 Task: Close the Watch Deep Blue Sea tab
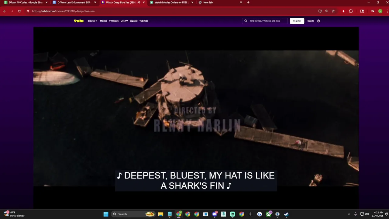pyautogui.click(x=144, y=2)
